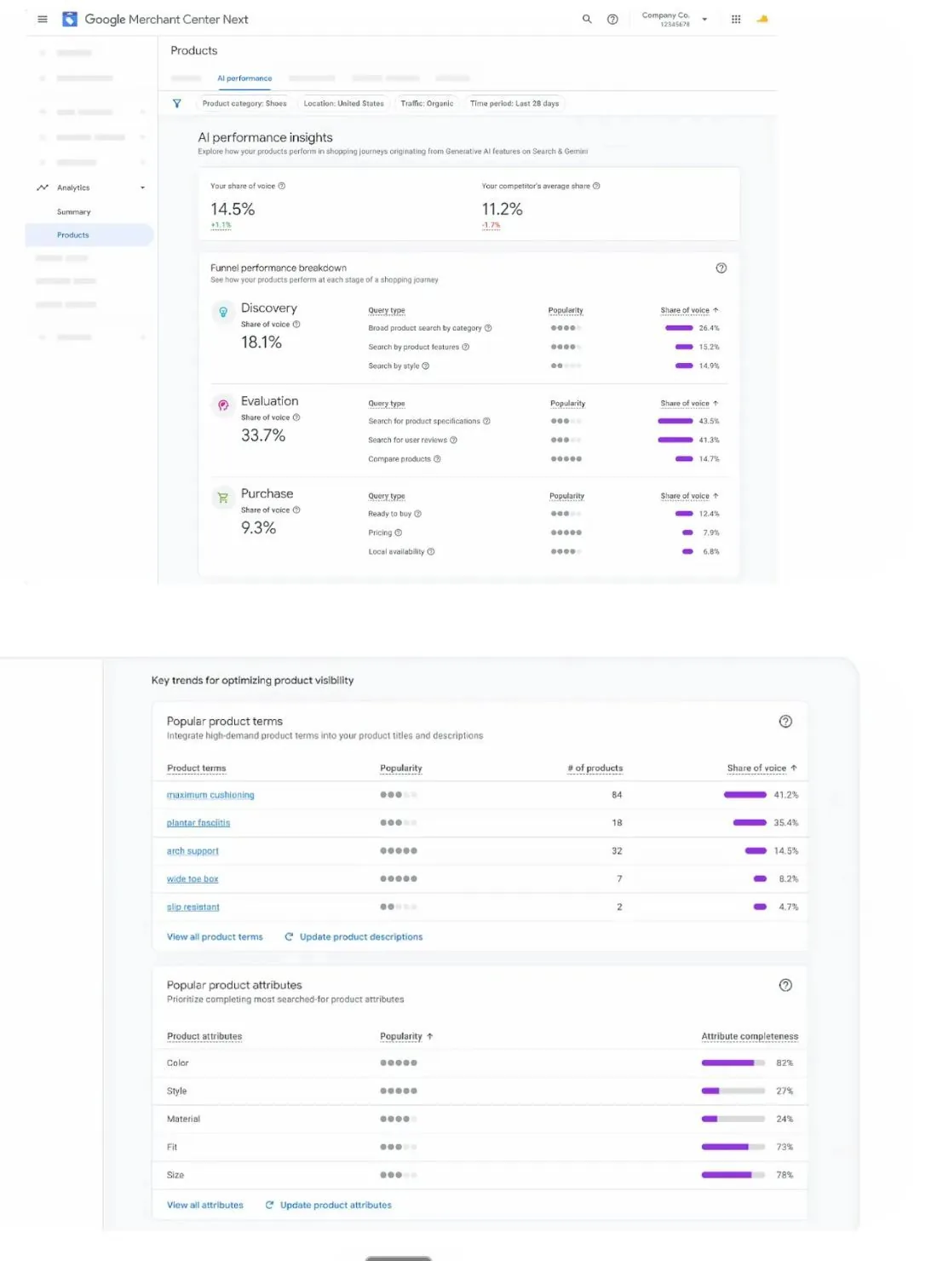The image size is (937, 1261).
Task: Sort Purchase table by Share of voice
Action: click(x=689, y=496)
